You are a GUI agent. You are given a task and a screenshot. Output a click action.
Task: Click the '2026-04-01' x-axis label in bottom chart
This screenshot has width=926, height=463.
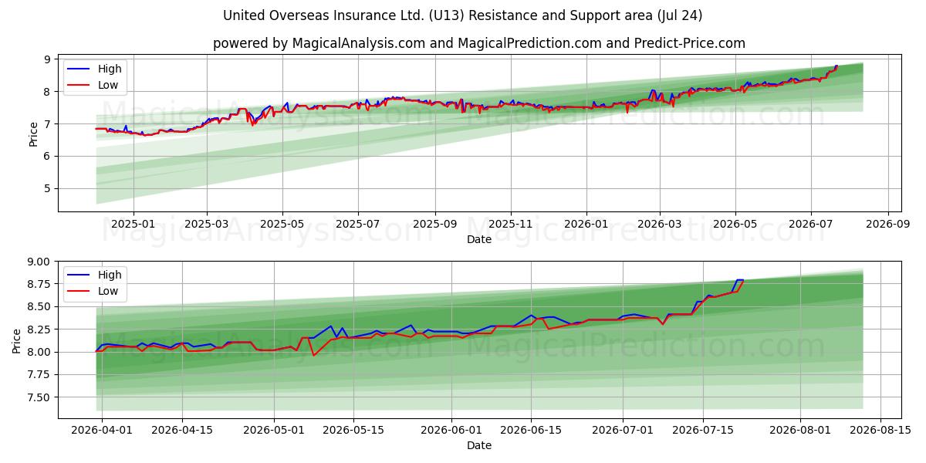(x=102, y=431)
